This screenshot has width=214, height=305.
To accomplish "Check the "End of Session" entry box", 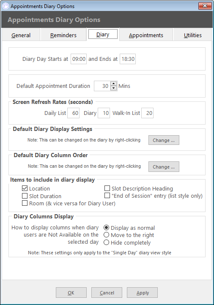I will pyautogui.click(x=107, y=196).
